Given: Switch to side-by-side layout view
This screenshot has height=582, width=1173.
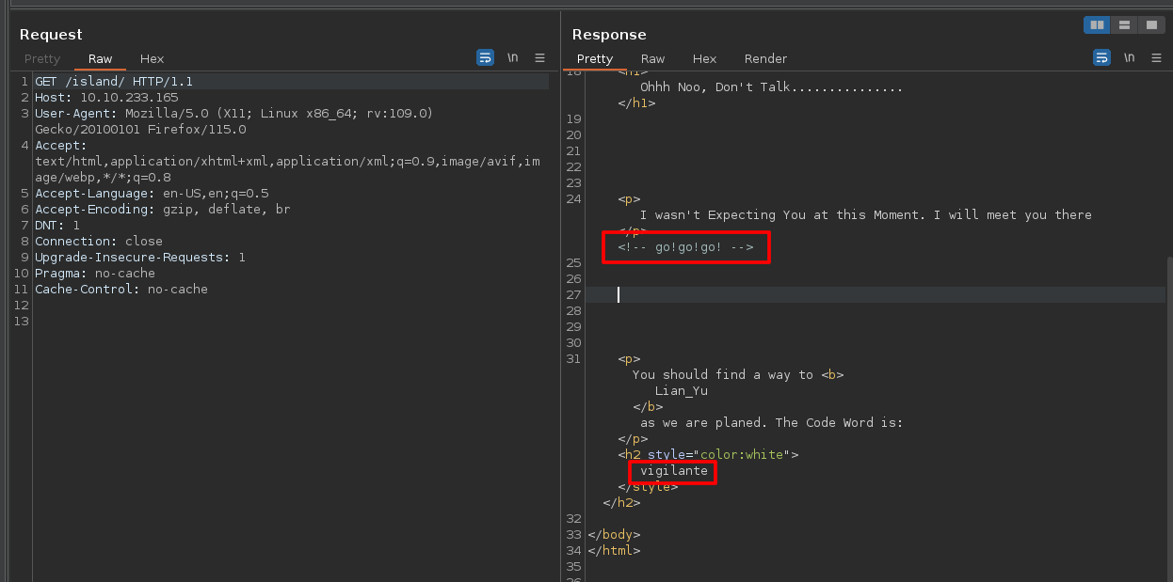Looking at the screenshot, I should tap(1097, 25).
